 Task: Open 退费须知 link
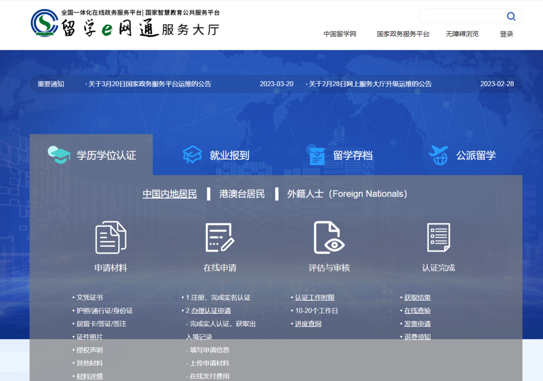(x=417, y=337)
